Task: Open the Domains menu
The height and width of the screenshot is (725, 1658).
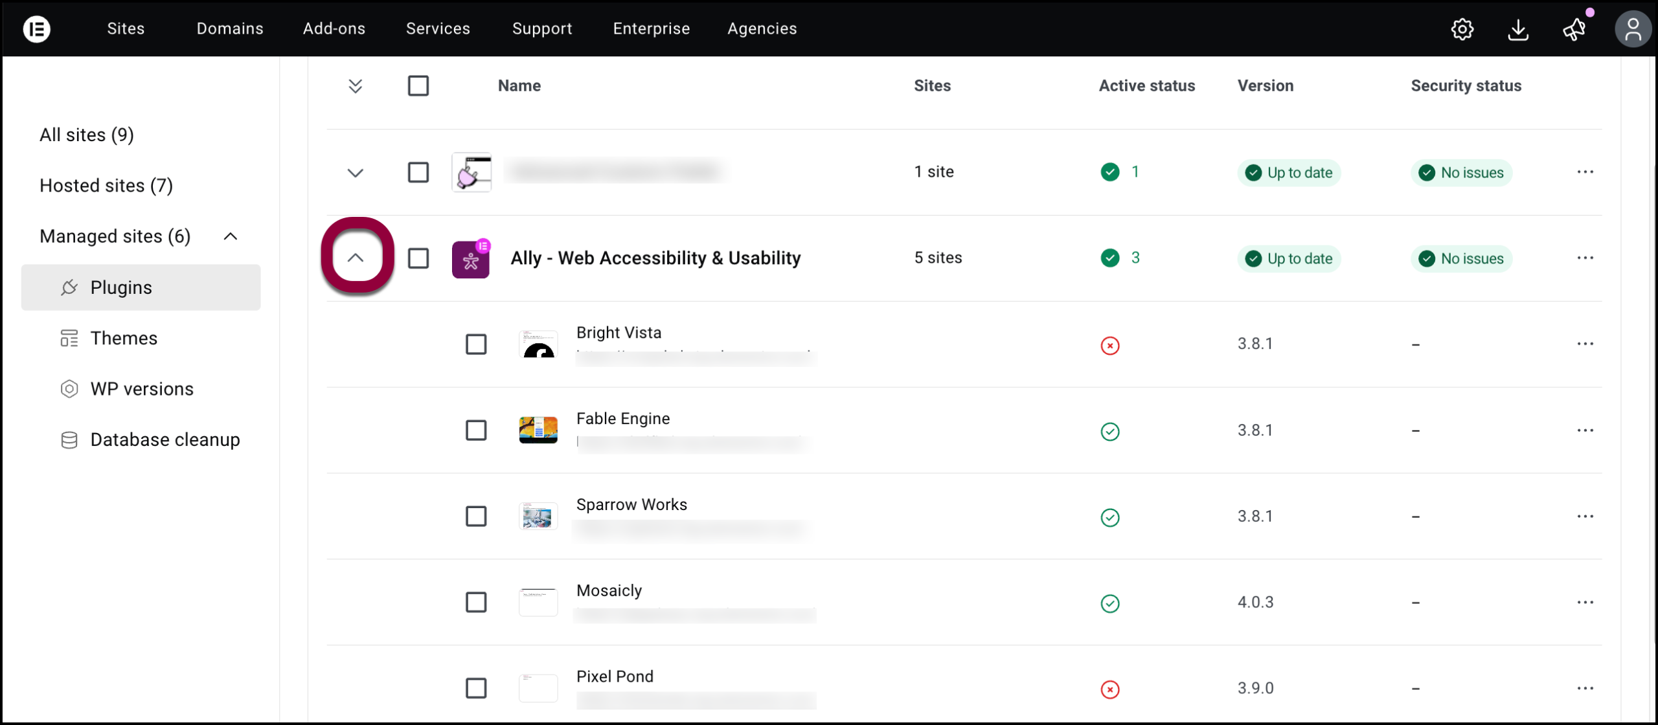Action: click(x=230, y=28)
